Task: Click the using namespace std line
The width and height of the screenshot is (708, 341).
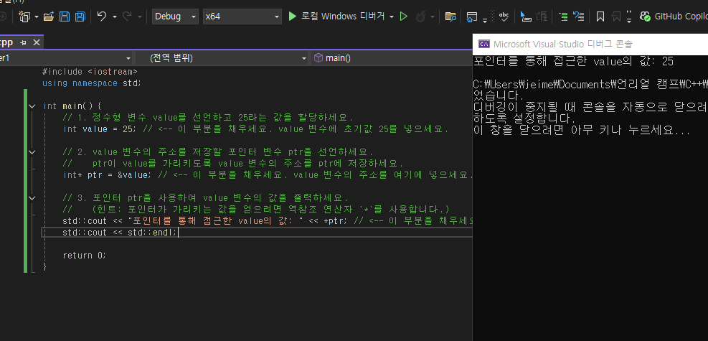Action: pyautogui.click(x=92, y=83)
